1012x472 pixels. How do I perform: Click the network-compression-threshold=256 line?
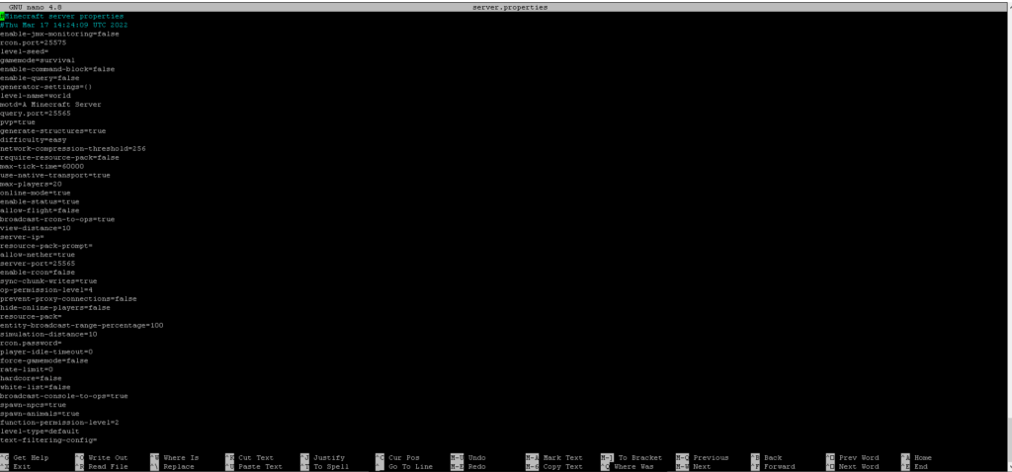pyautogui.click(x=73, y=148)
